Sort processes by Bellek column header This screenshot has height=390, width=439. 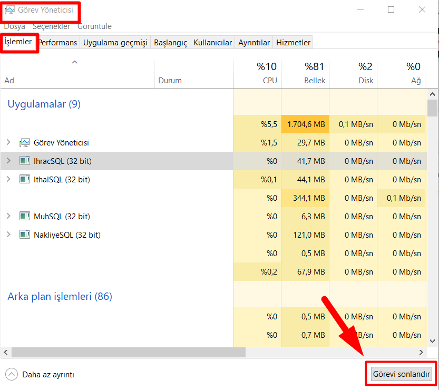(305, 74)
